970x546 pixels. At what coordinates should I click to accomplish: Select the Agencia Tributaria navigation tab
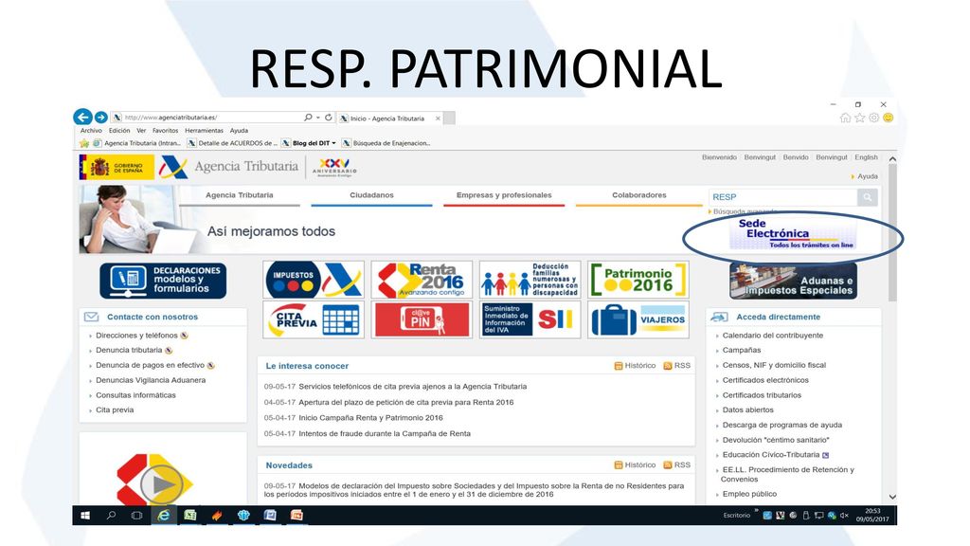[x=240, y=195]
